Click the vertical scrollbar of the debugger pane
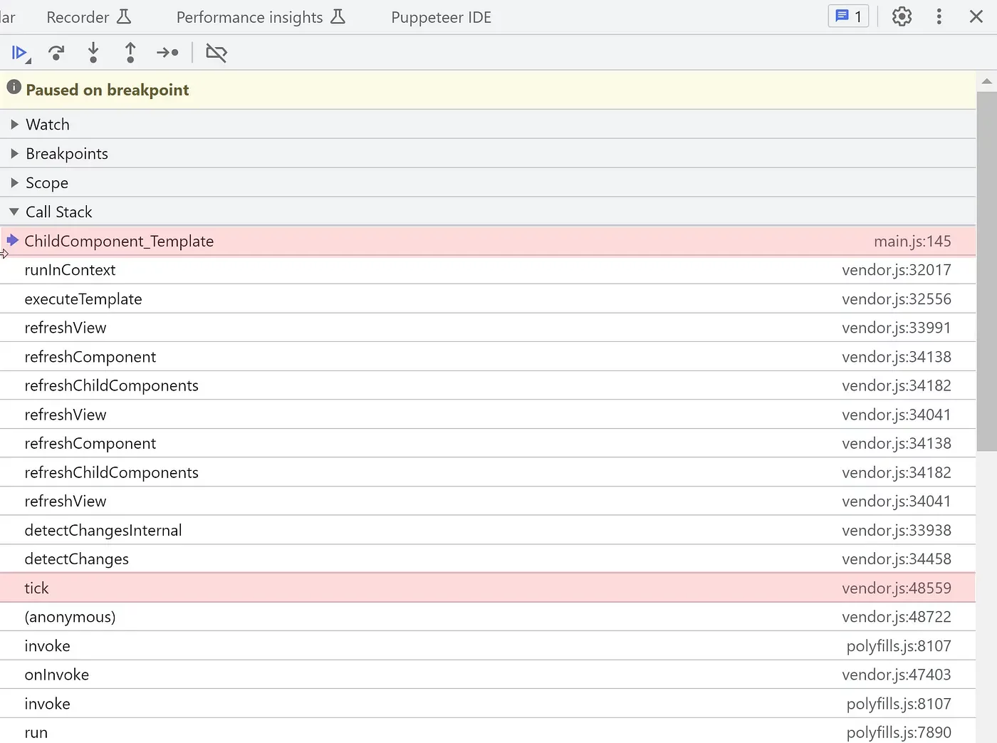This screenshot has width=997, height=743. [x=986, y=271]
